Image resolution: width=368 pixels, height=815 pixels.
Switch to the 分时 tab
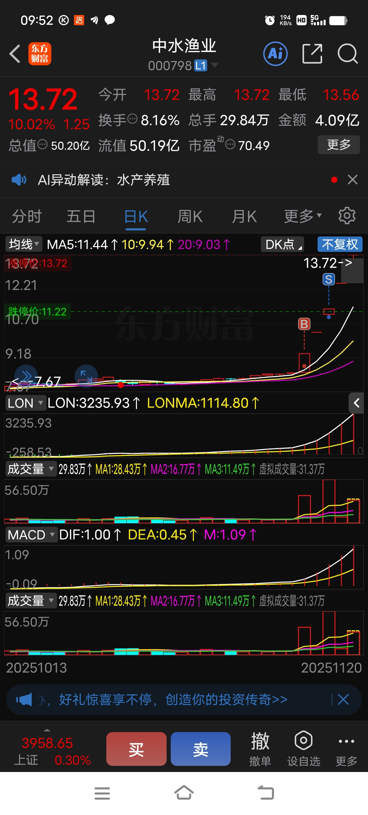[x=27, y=216]
